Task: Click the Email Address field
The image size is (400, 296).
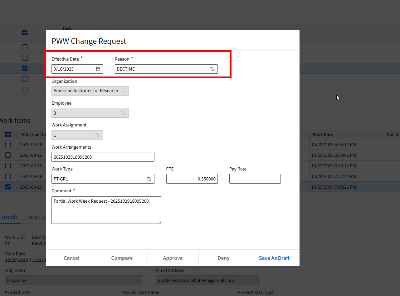Action: pyautogui.click(x=207, y=280)
